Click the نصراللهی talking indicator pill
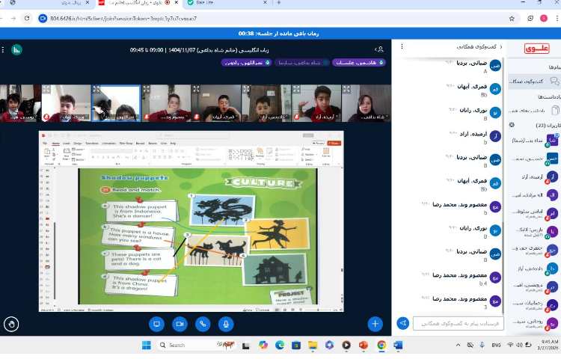The image size is (561, 359). click(246, 63)
